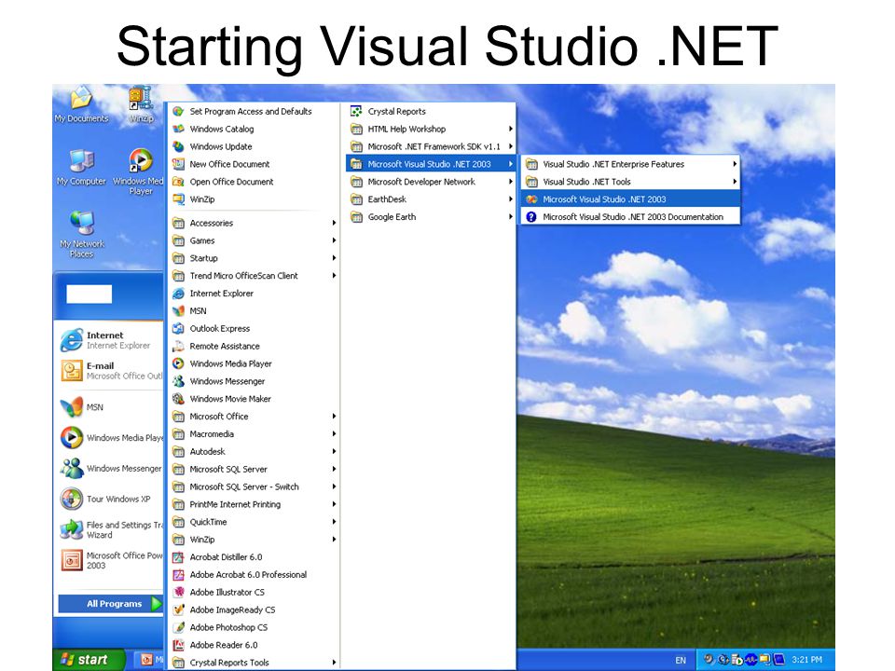
Task: Open My Network Places desktop icon
Action: point(82,223)
